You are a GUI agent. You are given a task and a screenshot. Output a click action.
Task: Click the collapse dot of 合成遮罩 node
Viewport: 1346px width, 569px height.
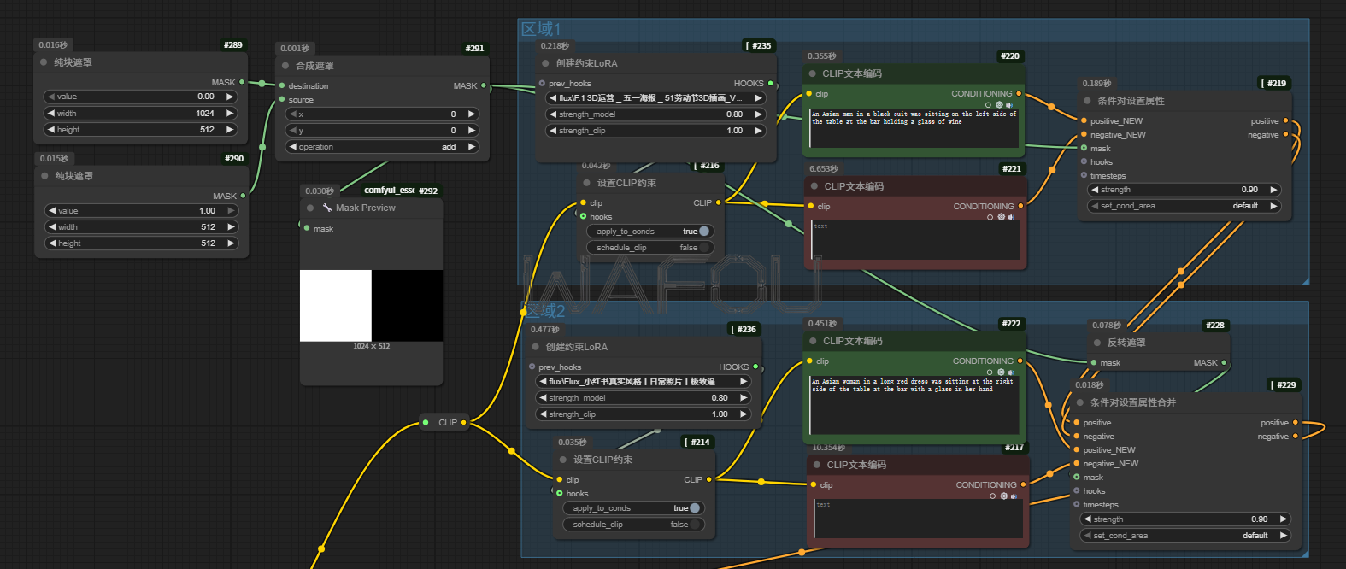285,66
